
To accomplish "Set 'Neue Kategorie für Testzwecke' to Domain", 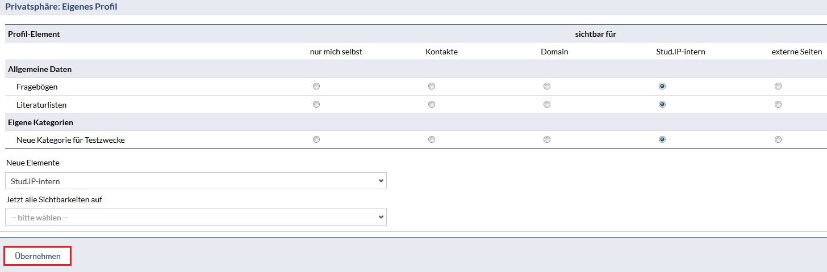I will coord(547,139).
